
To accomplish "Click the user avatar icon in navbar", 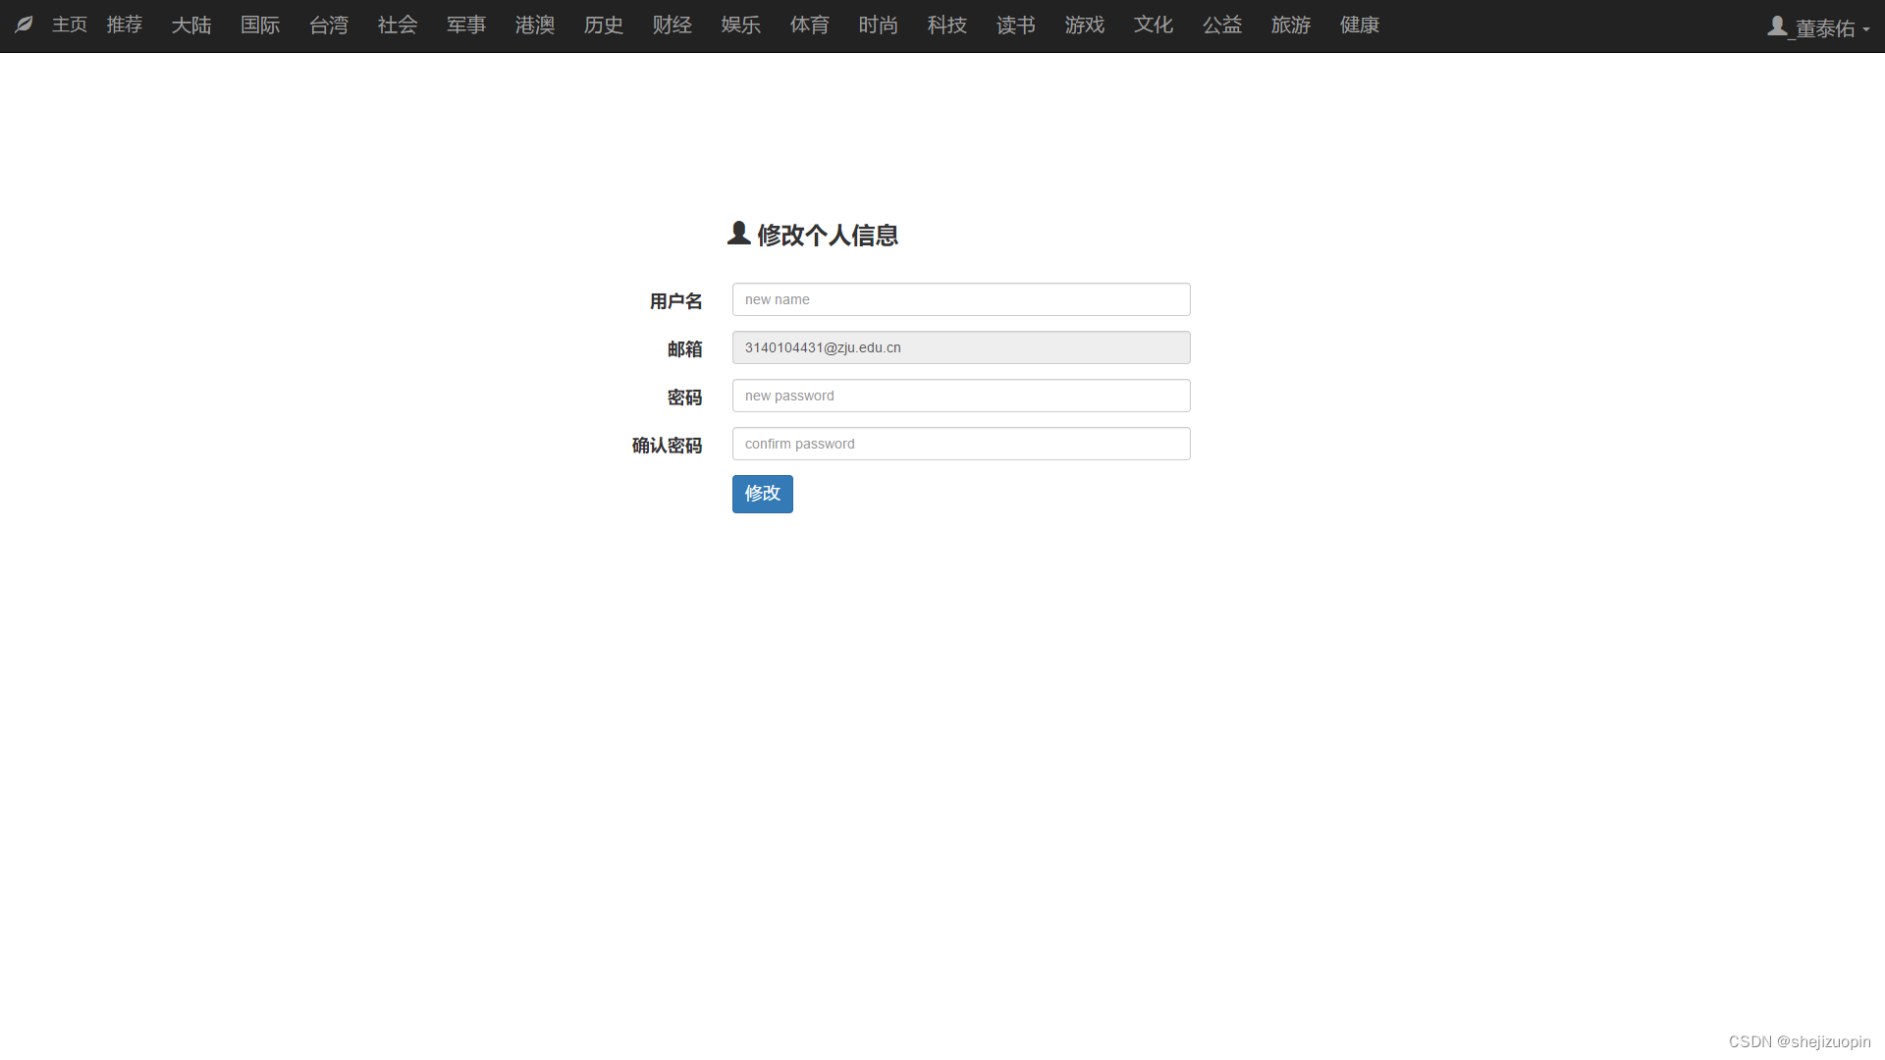I will [1777, 26].
